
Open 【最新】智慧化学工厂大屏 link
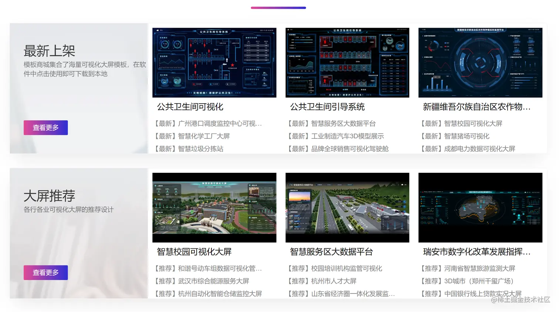191,136
